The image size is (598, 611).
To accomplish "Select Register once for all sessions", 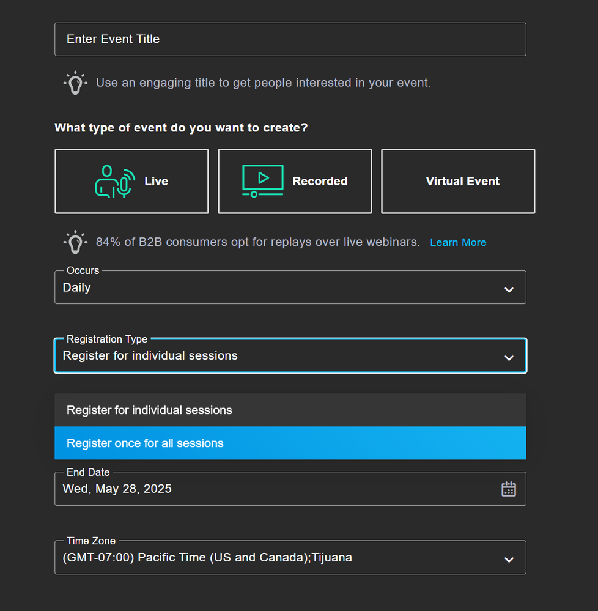I will coord(290,443).
